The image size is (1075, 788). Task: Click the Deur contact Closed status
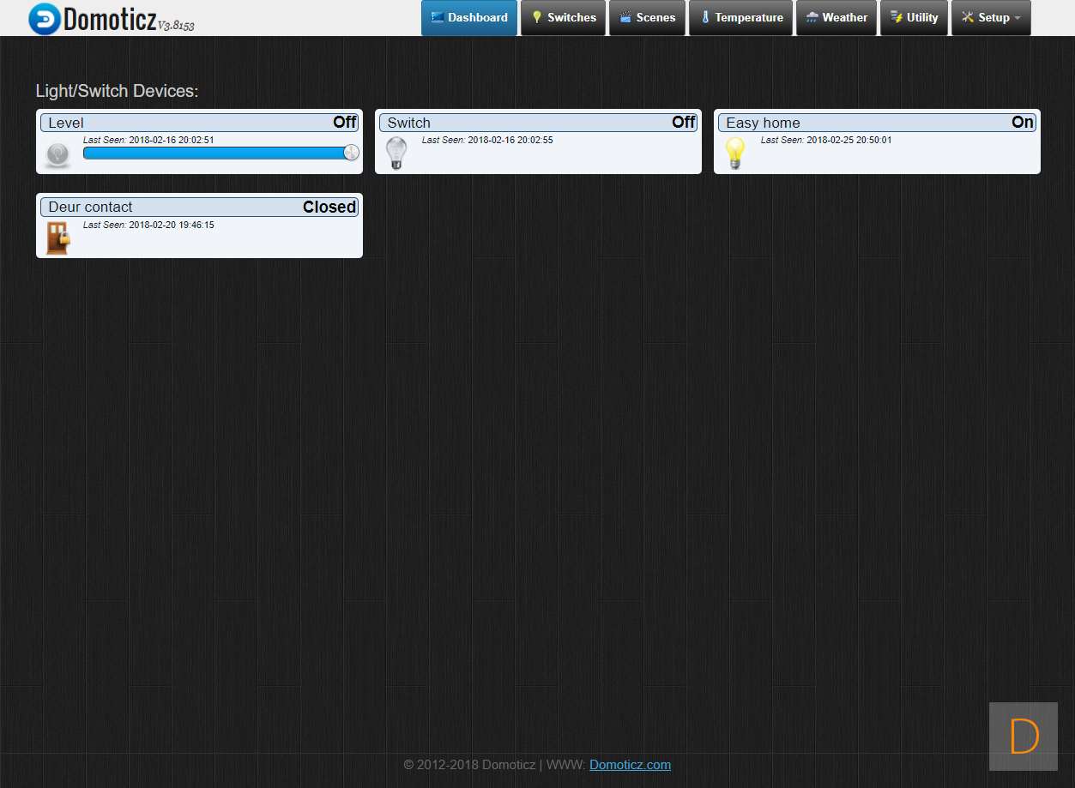click(x=329, y=207)
